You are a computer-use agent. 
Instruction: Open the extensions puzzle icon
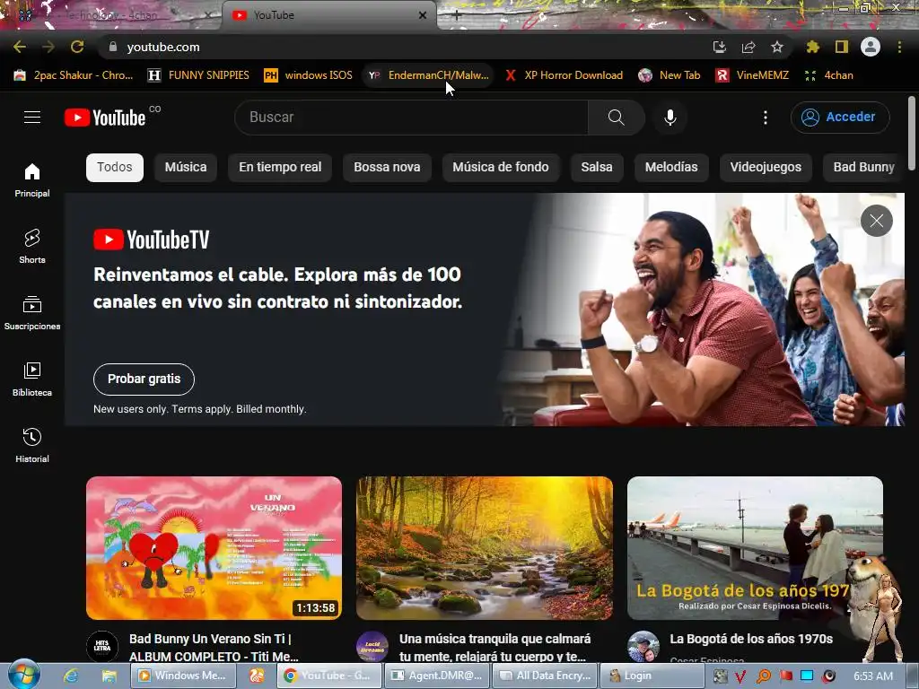812,47
